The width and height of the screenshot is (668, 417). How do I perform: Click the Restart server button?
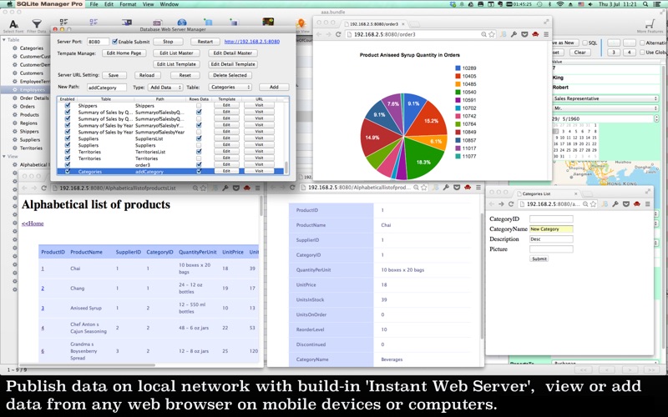[205, 41]
